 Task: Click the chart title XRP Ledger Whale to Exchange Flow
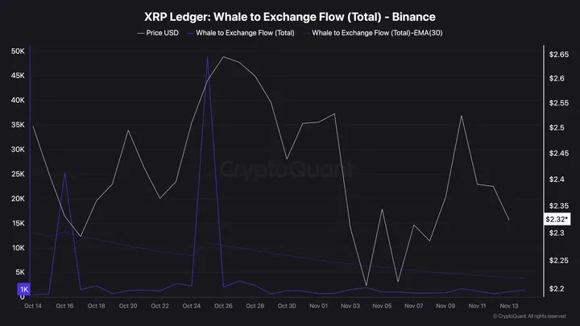pyautogui.click(x=289, y=16)
